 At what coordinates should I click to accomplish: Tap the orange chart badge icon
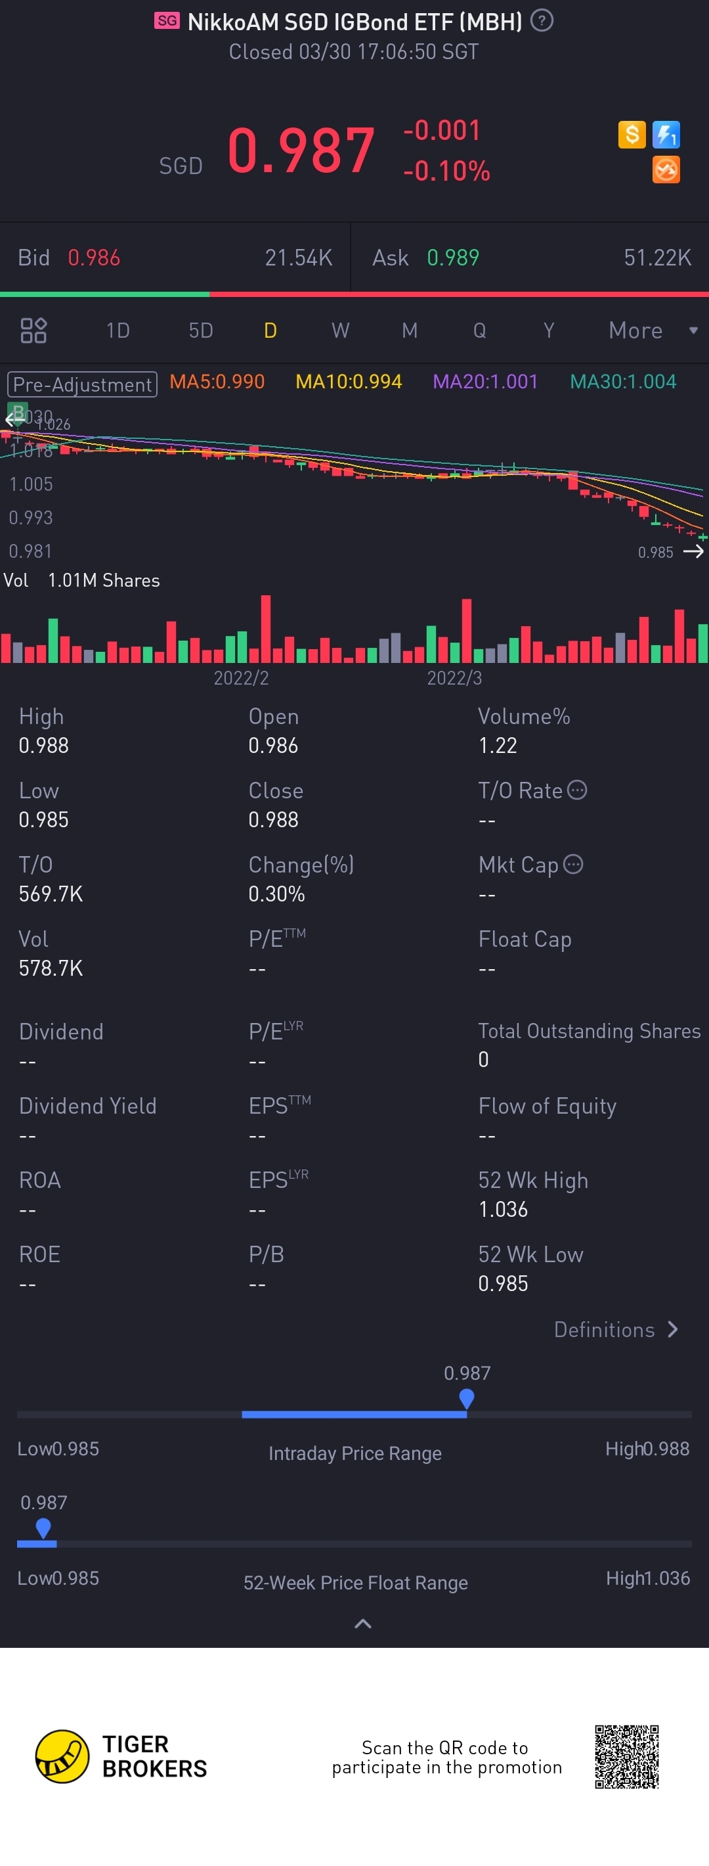click(666, 170)
